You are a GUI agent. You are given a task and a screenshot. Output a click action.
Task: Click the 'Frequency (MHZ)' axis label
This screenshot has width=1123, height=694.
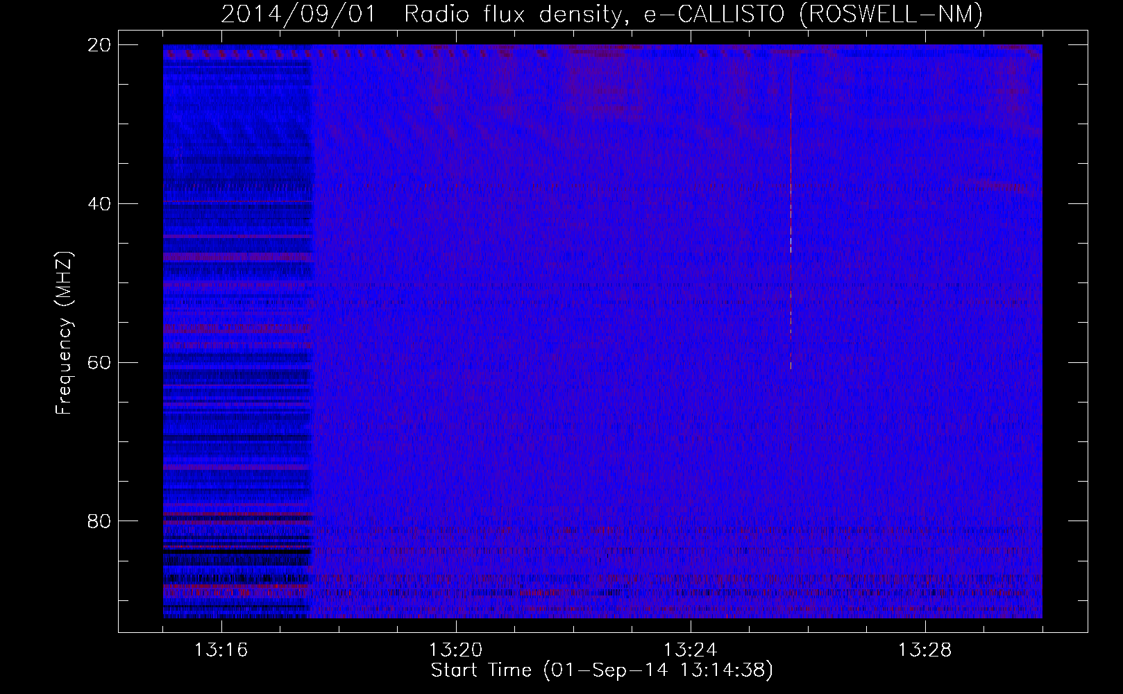pos(64,333)
